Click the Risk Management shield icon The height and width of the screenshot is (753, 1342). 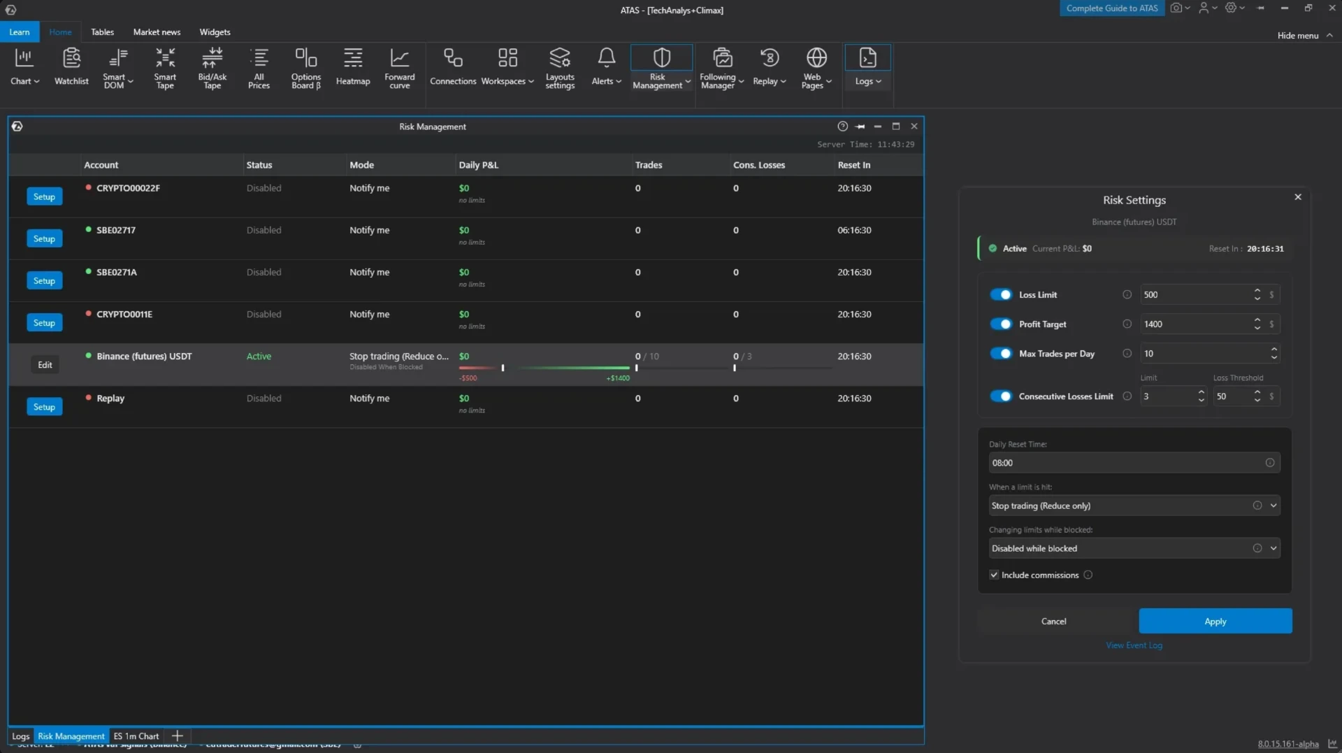[661, 57]
